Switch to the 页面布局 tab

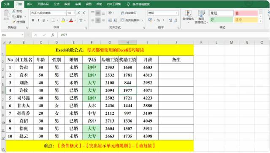click(43, 4)
